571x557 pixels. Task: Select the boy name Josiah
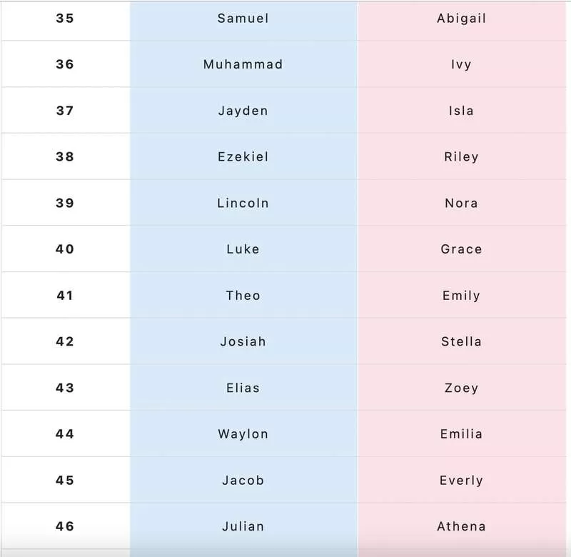(243, 341)
